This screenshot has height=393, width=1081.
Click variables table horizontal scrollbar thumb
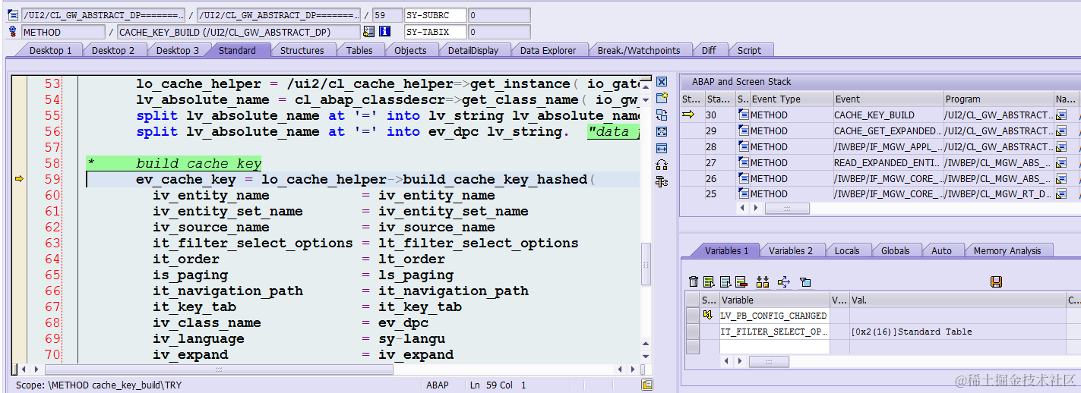769,361
